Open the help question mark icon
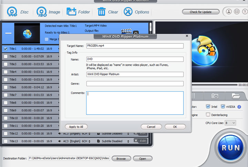 (x=245, y=12)
